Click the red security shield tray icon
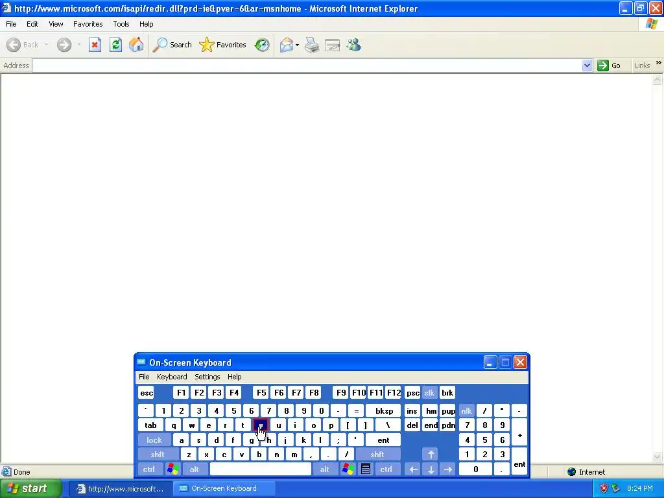Viewport: 664px width, 498px height. coord(604,488)
